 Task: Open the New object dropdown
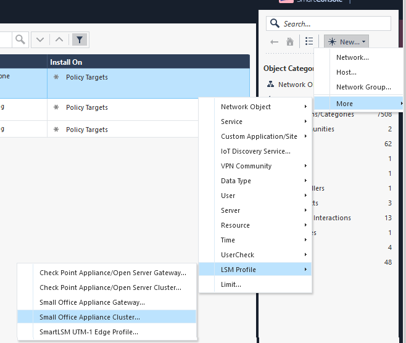346,42
